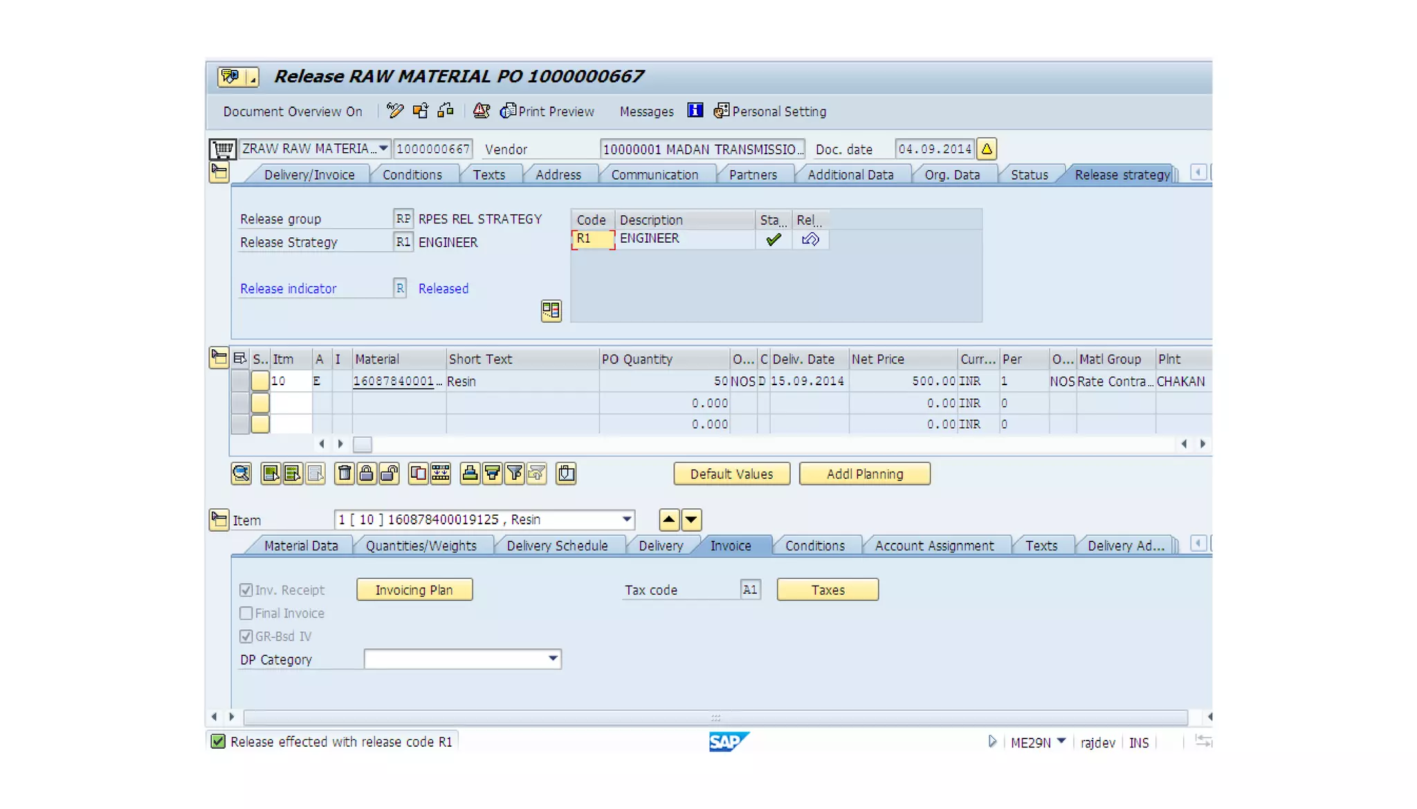Click the delete item trash icon
The image size is (1417, 809).
click(344, 474)
